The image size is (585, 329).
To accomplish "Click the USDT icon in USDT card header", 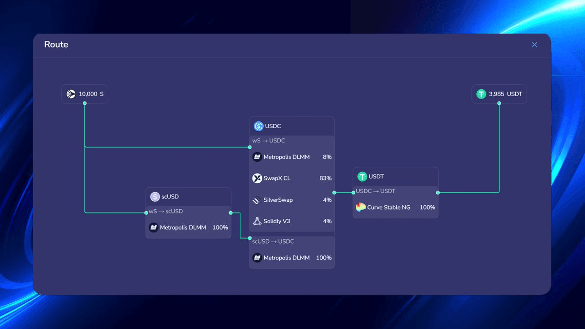I will (362, 176).
